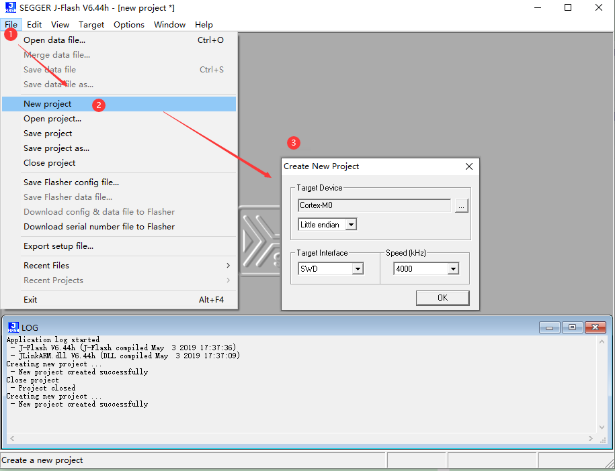Viewport: 615px width, 471px height.
Task: Select New project in File menu
Action: point(119,104)
